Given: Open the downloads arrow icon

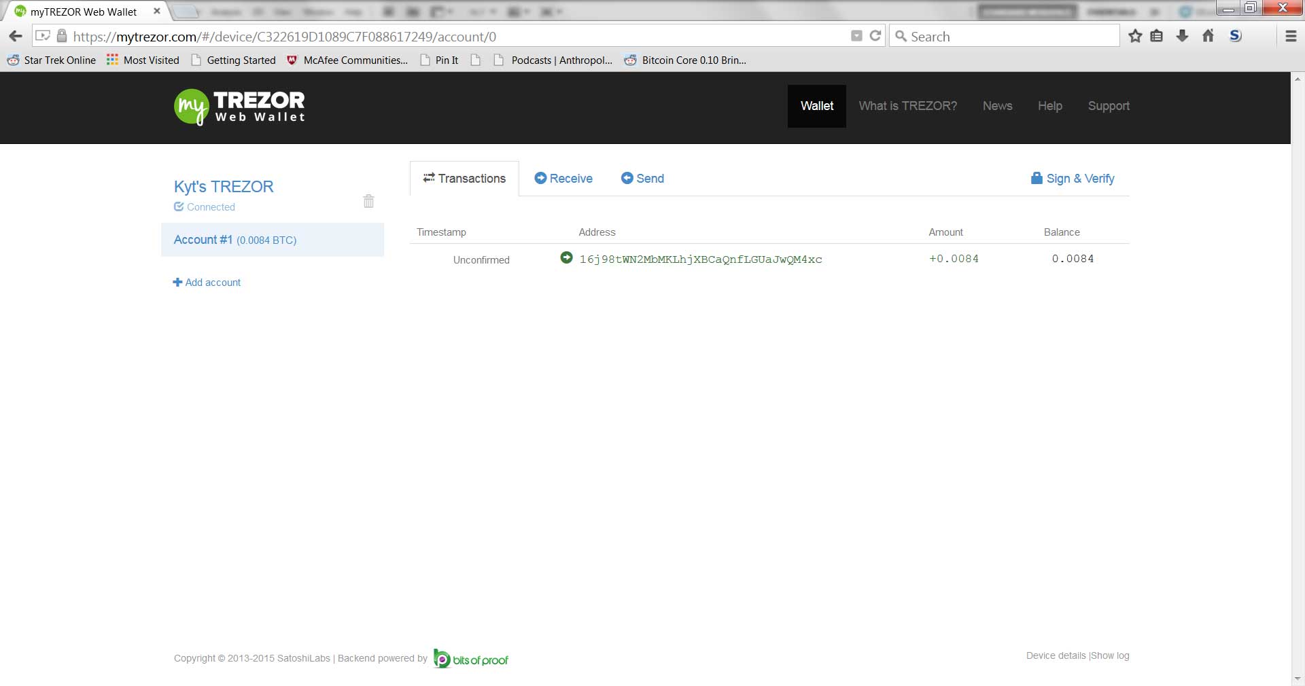Looking at the screenshot, I should pyautogui.click(x=1182, y=36).
